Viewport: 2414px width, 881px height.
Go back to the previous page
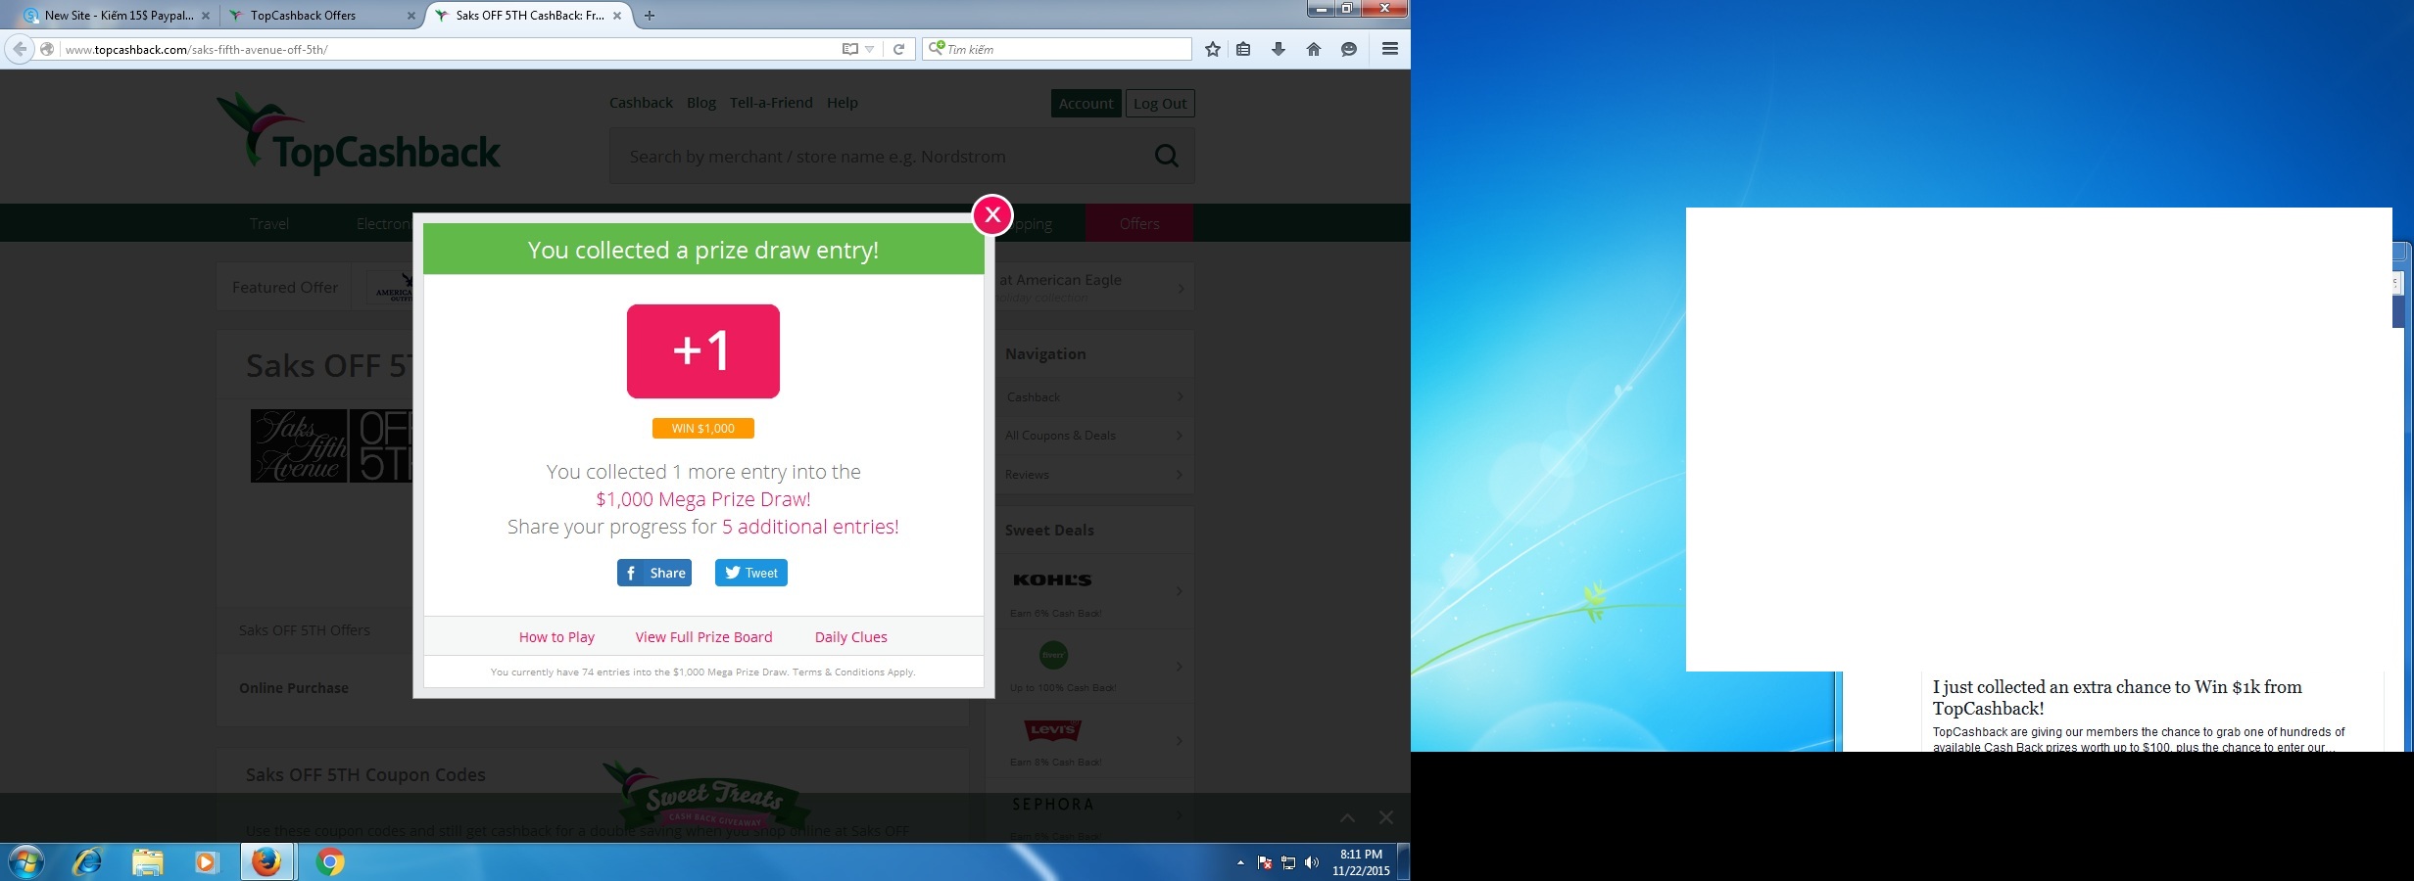20,49
